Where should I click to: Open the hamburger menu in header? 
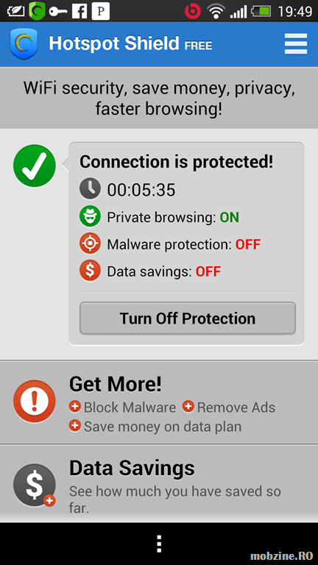296,43
